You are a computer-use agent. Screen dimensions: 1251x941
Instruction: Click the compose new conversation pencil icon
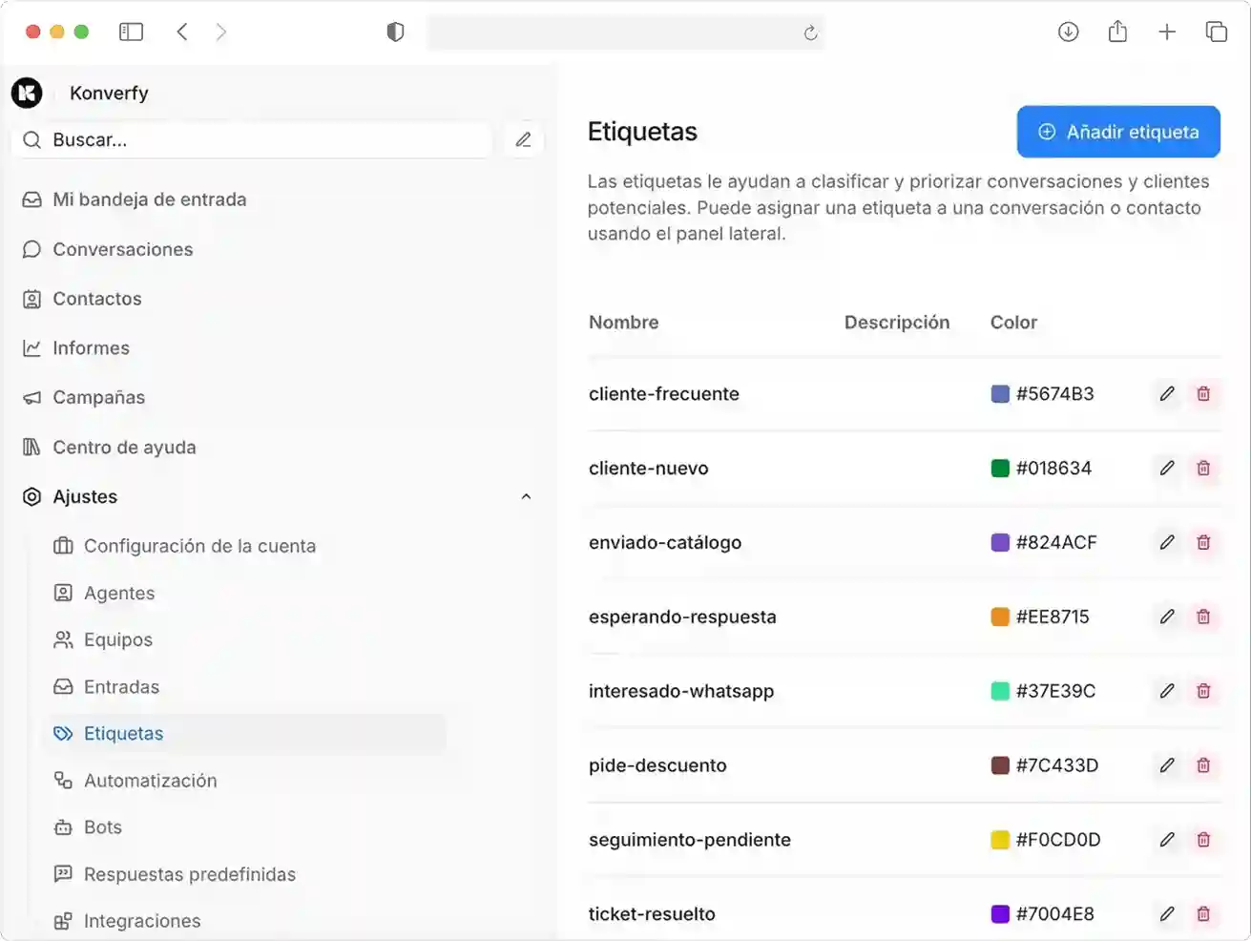(x=523, y=139)
